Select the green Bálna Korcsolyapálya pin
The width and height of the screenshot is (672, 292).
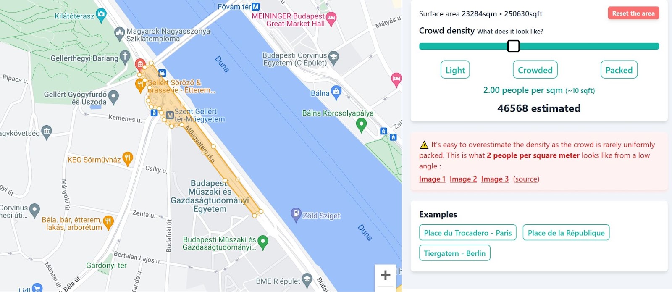click(361, 125)
